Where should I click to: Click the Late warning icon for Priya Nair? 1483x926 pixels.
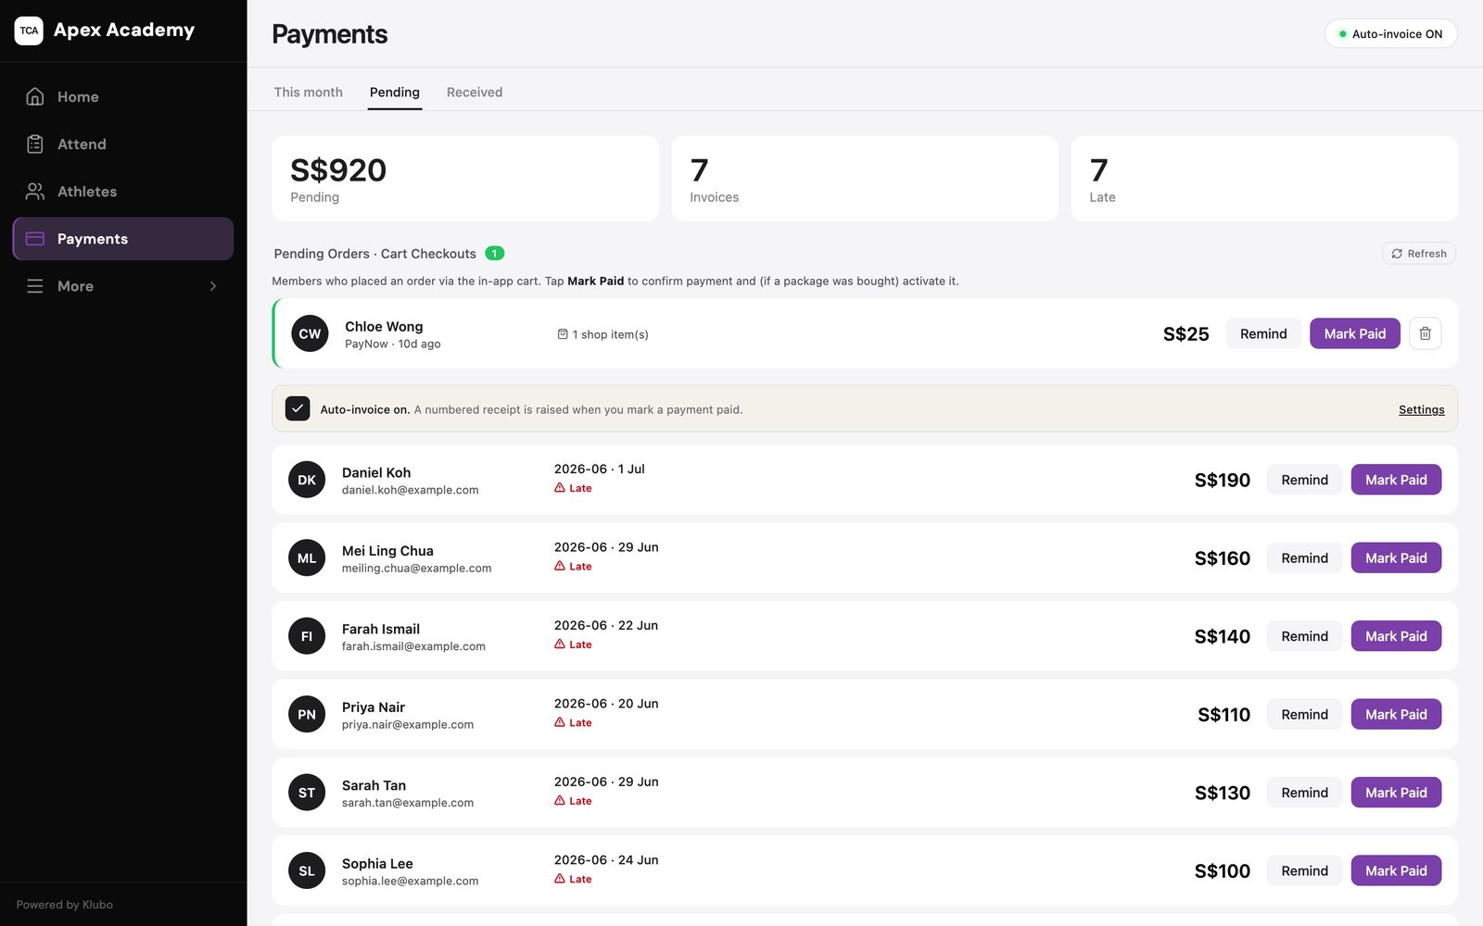point(560,722)
